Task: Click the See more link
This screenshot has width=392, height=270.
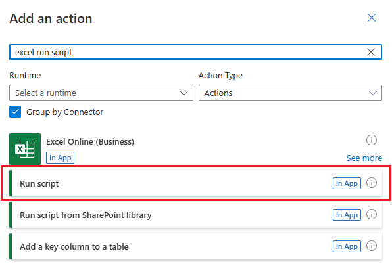Action: pos(364,158)
